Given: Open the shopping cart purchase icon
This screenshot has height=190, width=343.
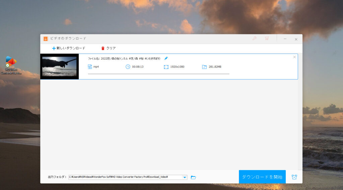Looking at the screenshot, I should coord(267,39).
